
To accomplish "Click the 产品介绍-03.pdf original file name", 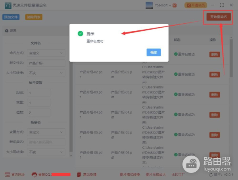I will 91,94.
